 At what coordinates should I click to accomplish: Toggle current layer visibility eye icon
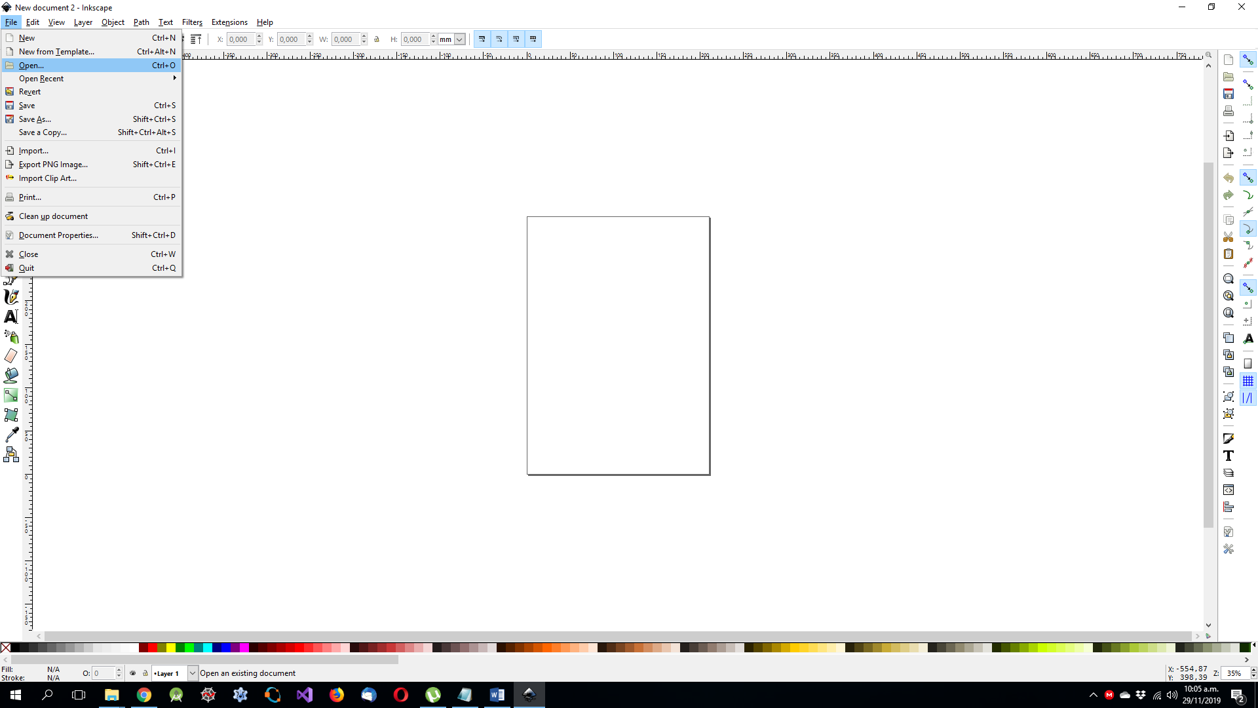coord(133,673)
